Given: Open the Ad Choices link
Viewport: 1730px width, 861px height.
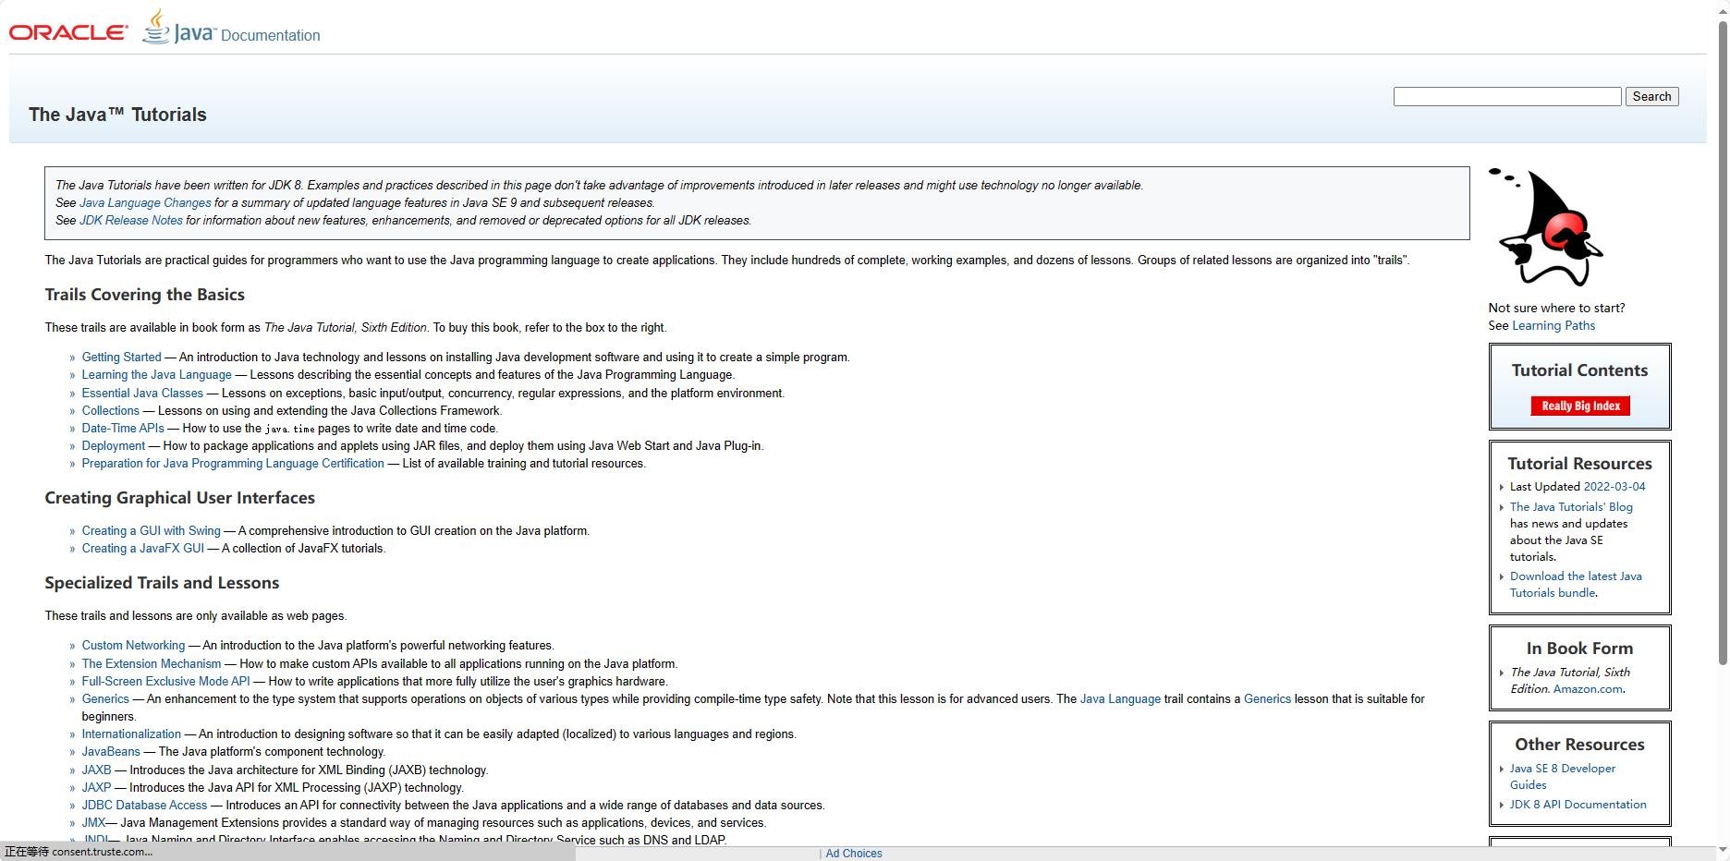Looking at the screenshot, I should [853, 854].
